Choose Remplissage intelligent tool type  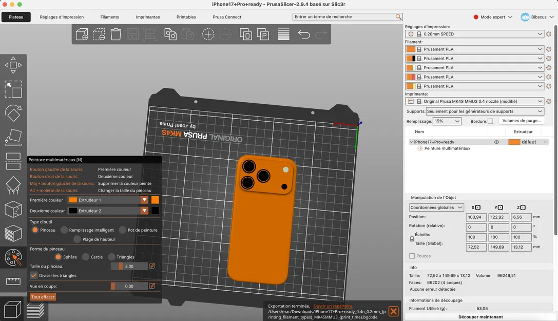click(x=64, y=230)
